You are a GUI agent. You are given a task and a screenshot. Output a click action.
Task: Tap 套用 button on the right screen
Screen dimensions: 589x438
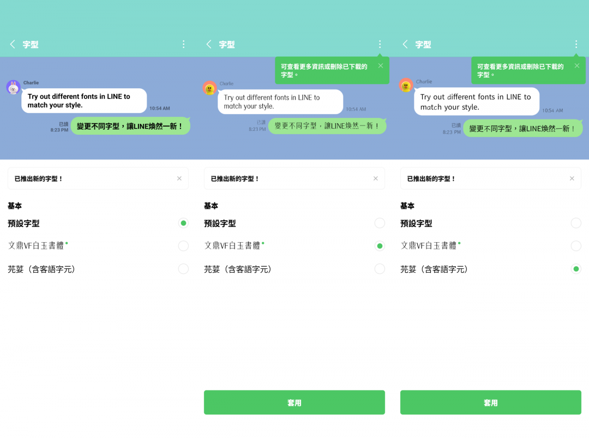coord(491,403)
